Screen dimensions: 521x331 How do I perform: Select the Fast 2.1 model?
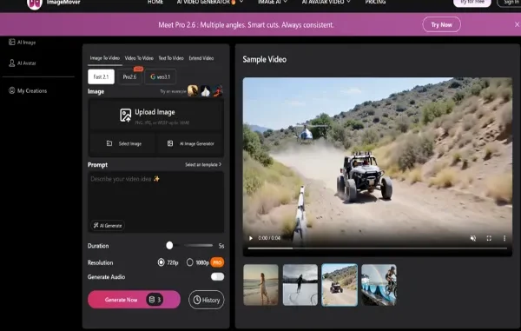click(x=101, y=76)
